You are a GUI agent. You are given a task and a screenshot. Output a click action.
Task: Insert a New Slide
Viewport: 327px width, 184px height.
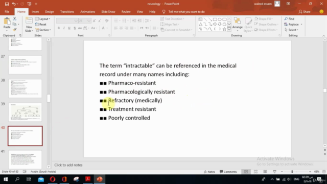29,25
